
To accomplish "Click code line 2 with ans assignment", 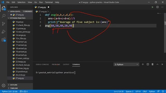I will (61, 18).
